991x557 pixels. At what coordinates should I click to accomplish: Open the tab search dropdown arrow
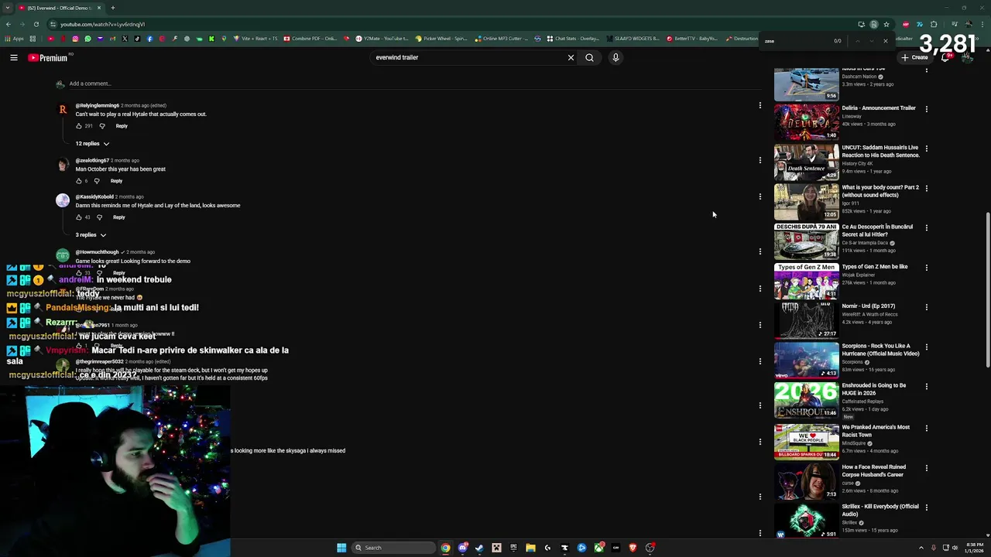coord(6,8)
